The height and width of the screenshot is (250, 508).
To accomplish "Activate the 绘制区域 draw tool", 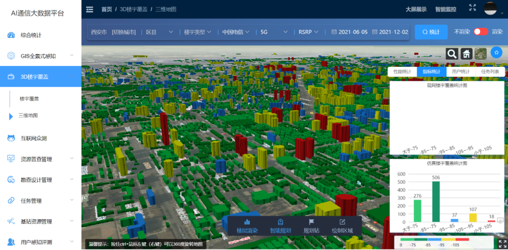I will 342,226.
